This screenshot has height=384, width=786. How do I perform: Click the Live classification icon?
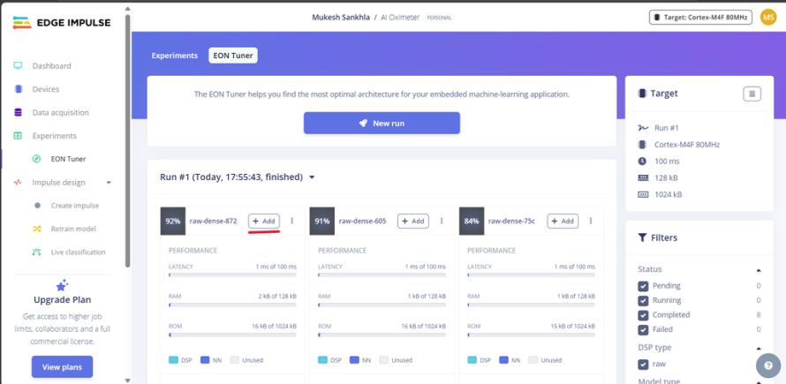coord(36,252)
